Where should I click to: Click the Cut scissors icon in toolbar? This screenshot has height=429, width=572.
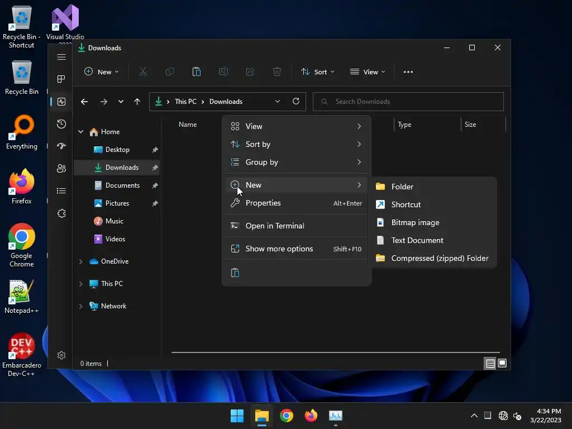coord(142,72)
